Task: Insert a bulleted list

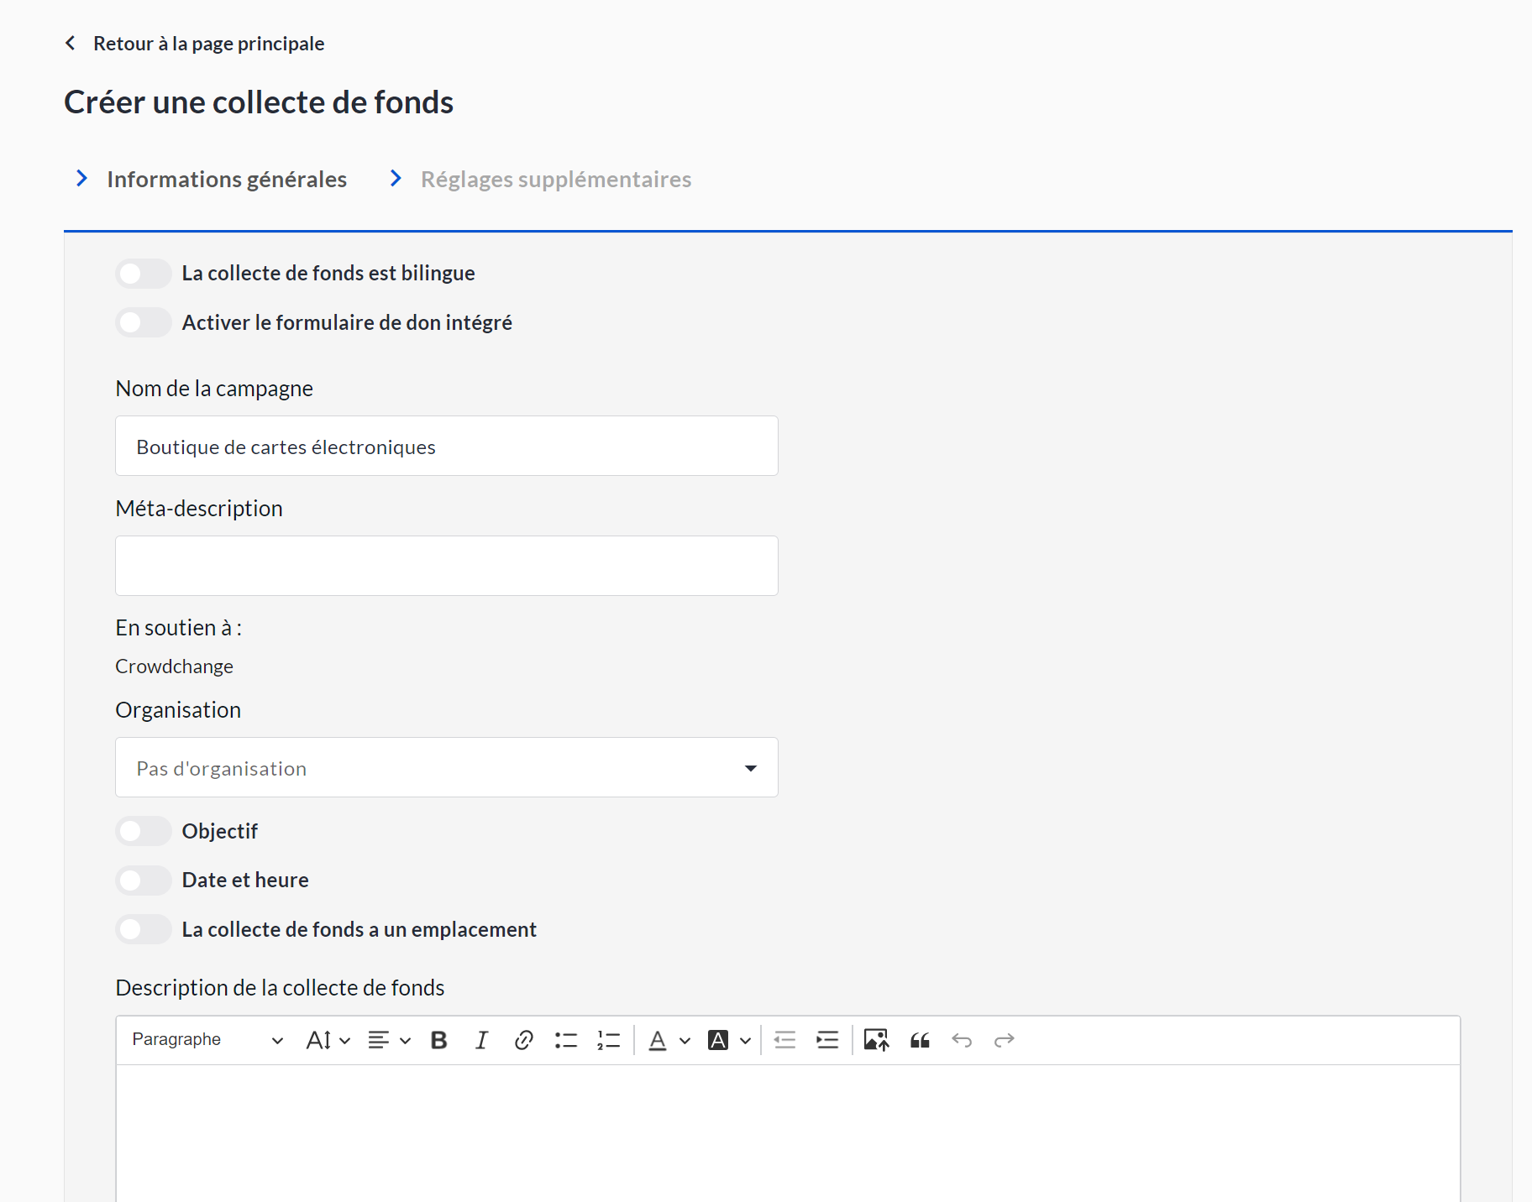Action: tap(566, 1041)
